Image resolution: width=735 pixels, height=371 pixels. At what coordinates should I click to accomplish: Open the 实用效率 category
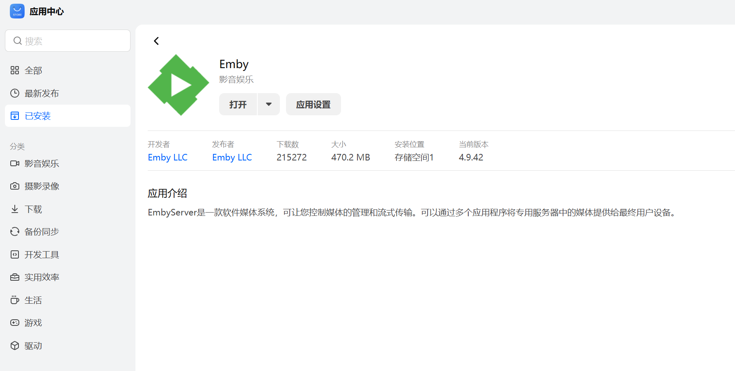68,277
